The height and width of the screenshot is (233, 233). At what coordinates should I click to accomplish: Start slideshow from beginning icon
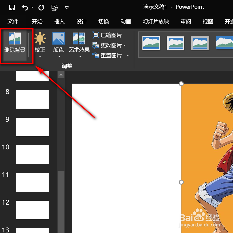click(54, 8)
